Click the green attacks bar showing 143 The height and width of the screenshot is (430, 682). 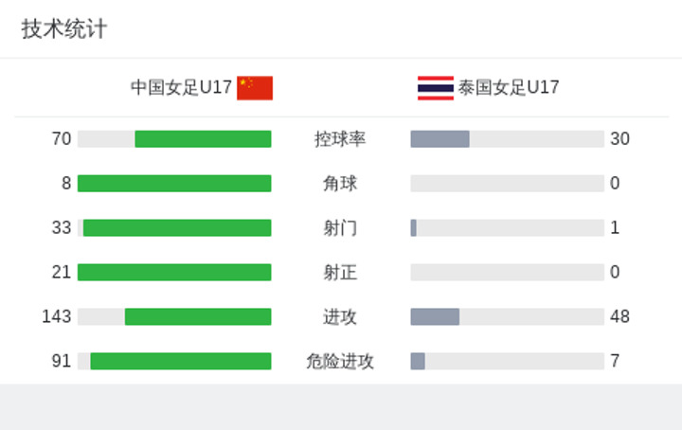[198, 316]
